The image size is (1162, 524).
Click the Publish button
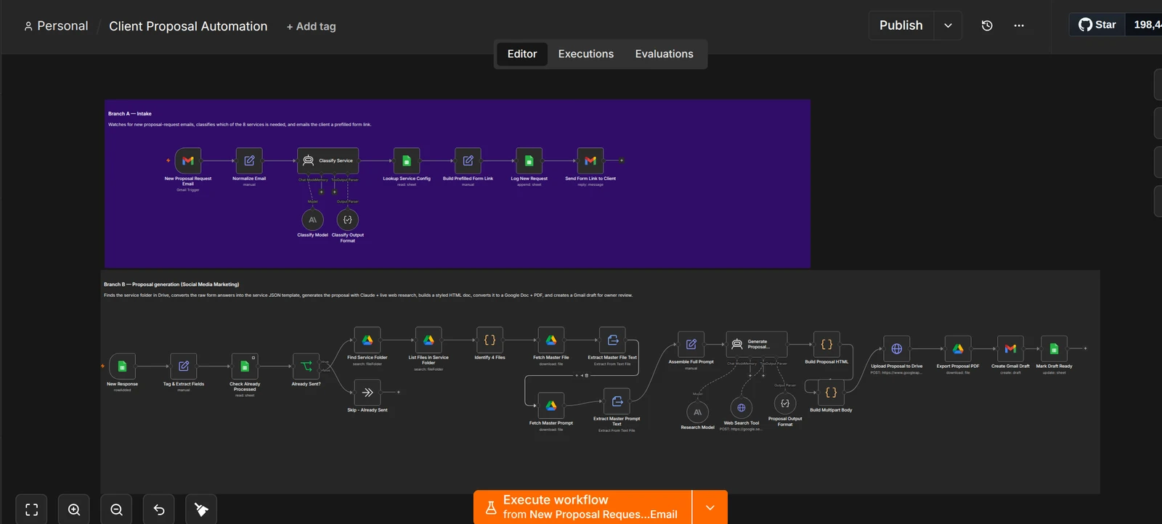click(x=901, y=25)
